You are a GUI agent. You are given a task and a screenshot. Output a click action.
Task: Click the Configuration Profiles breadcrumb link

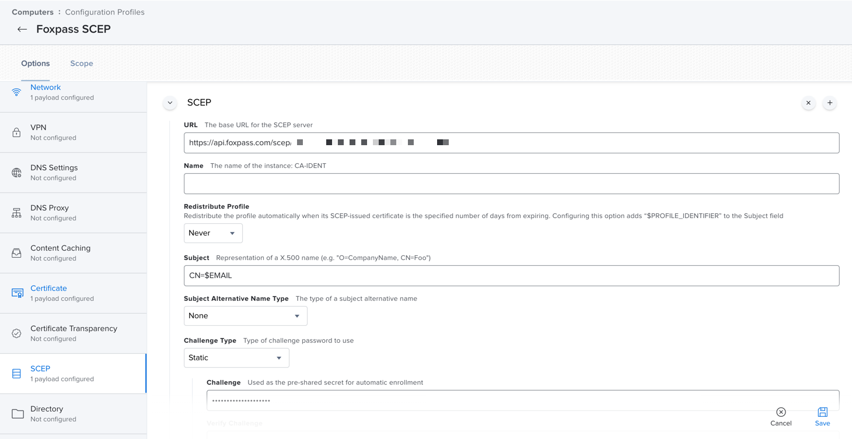[x=105, y=12]
